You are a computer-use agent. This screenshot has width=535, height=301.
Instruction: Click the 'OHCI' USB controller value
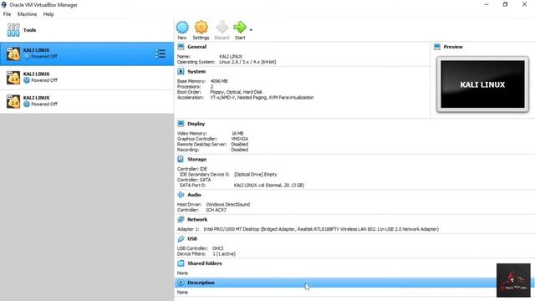click(217, 248)
